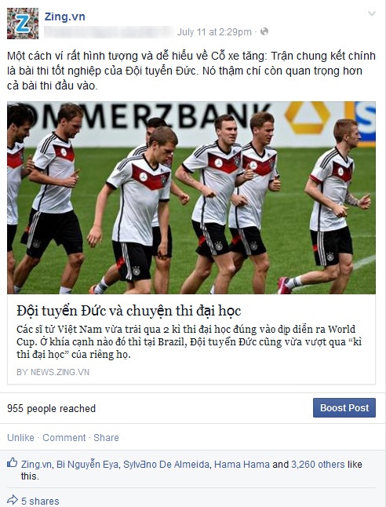This screenshot has height=507, width=386.
Task: View the 955 people reached stats
Action: pyautogui.click(x=52, y=408)
